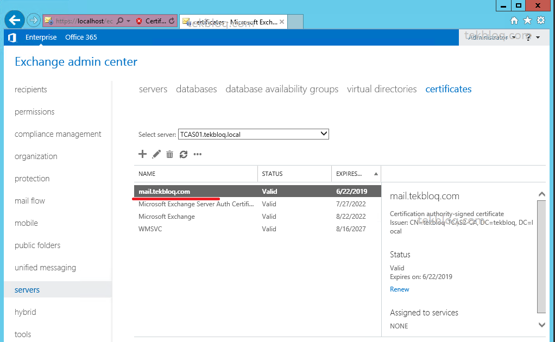Open hybrid in the sidebar
555x342 pixels.
coord(26,312)
